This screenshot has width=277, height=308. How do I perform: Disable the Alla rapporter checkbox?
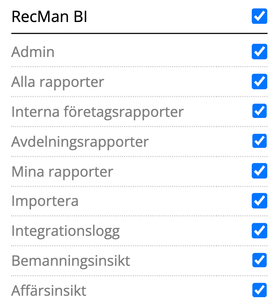(259, 82)
